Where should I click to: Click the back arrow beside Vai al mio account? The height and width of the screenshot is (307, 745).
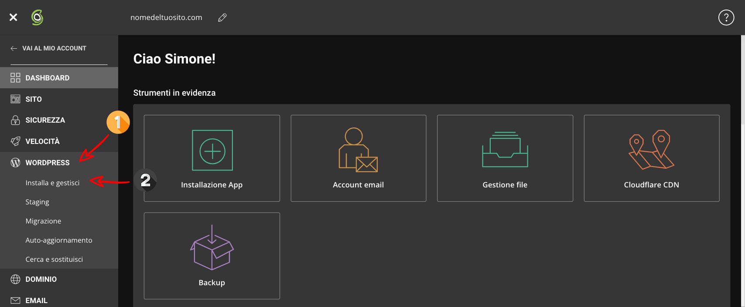(x=14, y=48)
